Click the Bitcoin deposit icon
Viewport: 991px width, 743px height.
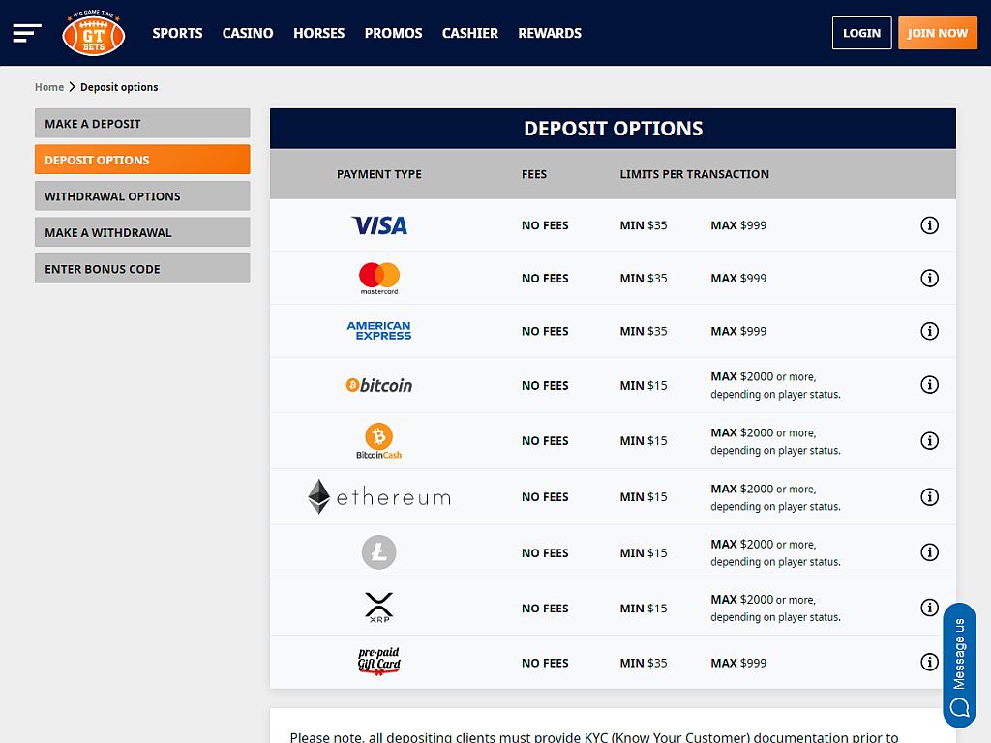point(379,384)
